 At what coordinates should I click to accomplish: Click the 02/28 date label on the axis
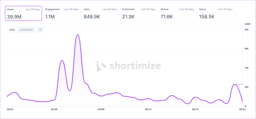(x=54, y=109)
